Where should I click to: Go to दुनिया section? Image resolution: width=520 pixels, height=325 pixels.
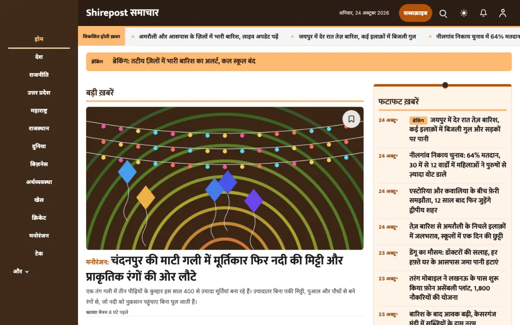tap(39, 146)
